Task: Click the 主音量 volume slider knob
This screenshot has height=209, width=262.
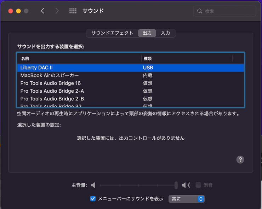Action: point(176,185)
